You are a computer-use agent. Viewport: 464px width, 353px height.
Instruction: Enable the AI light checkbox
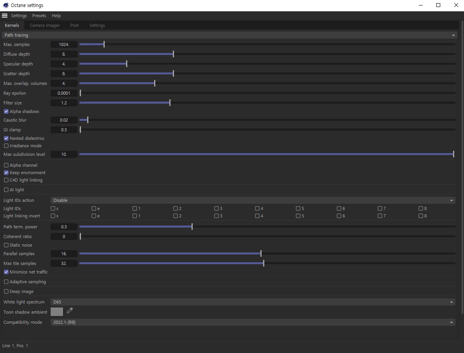pos(6,190)
